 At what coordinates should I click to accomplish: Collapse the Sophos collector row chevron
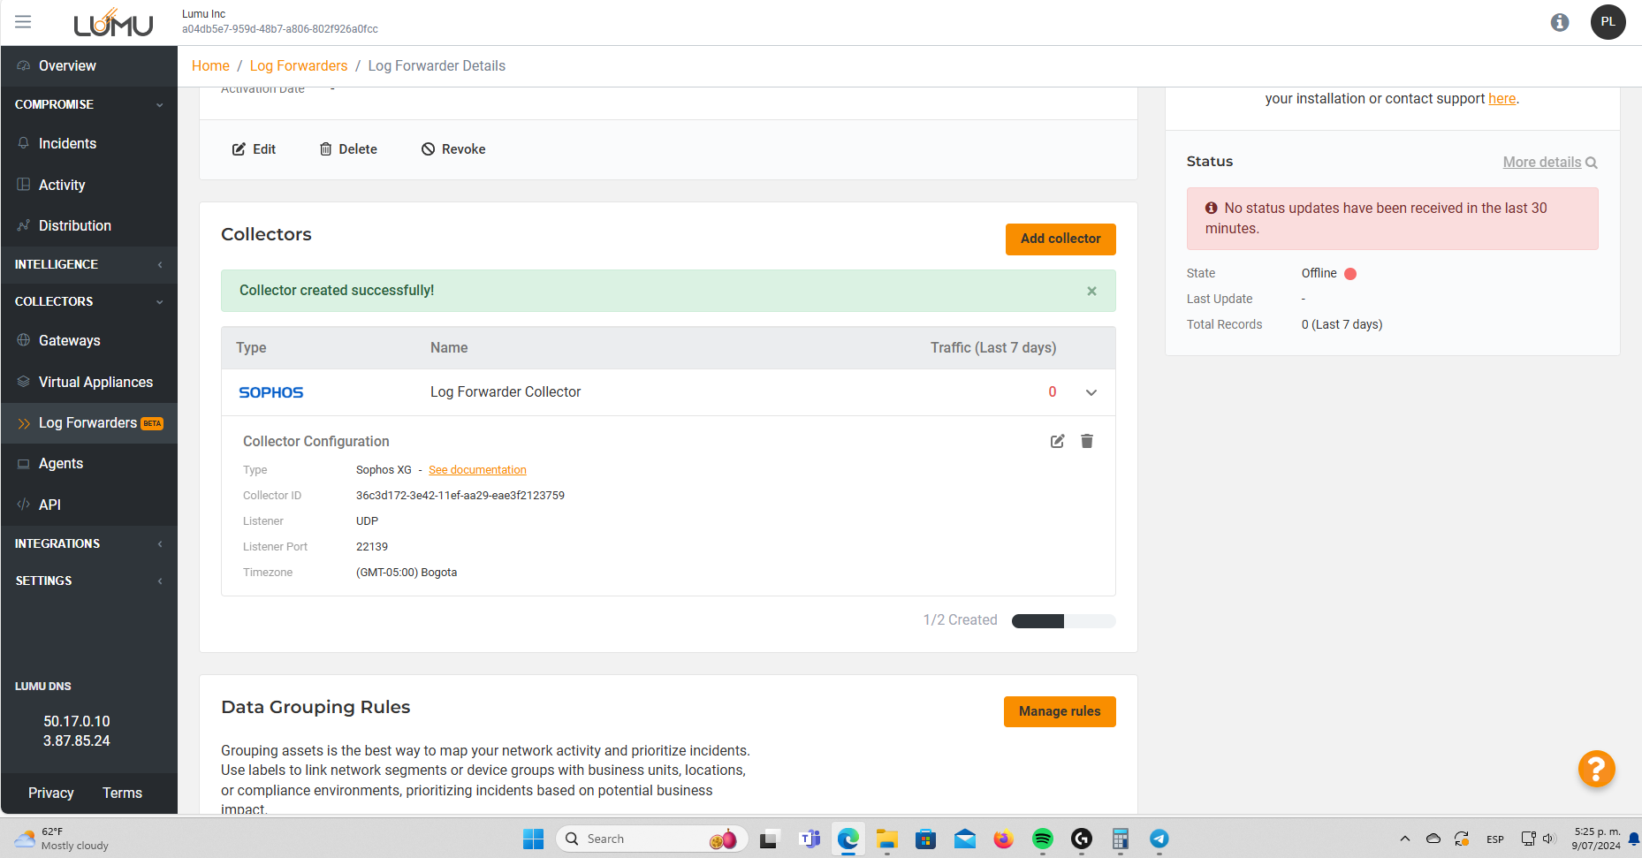click(1091, 392)
